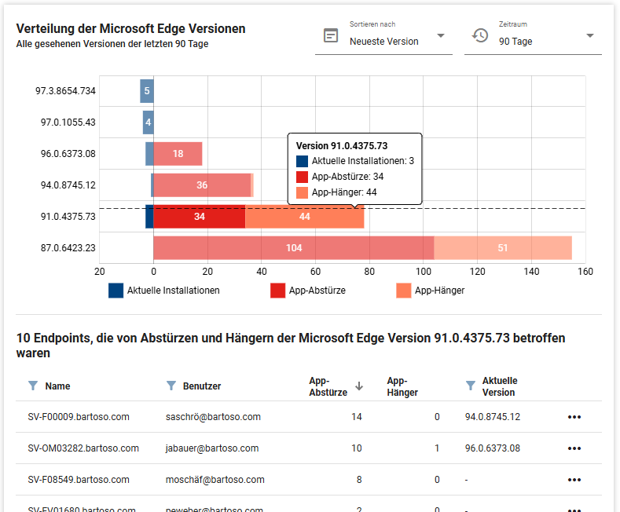Screen dimensions: 620x512
Task: Open the Benutzer column filter funnel
Action: click(x=171, y=386)
